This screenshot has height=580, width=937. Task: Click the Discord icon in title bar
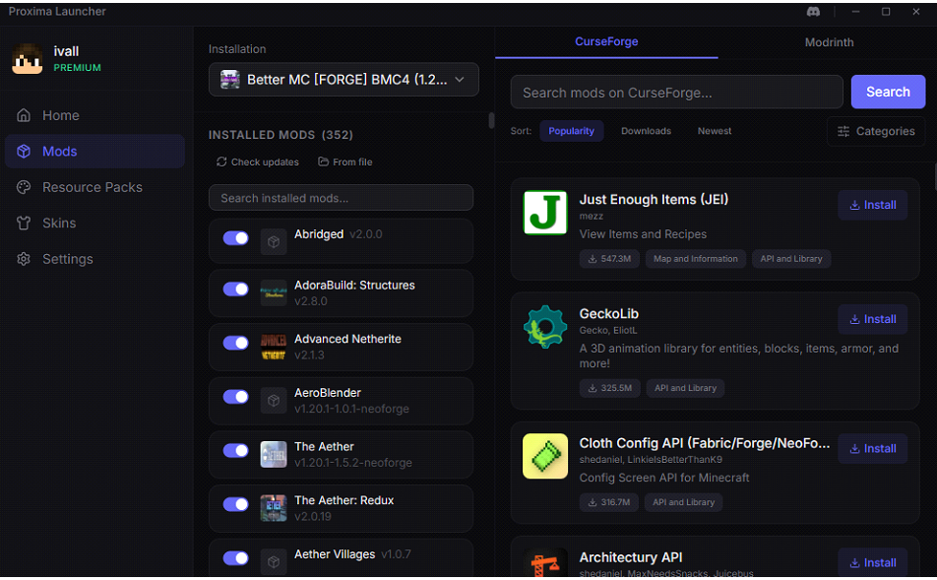coord(813,12)
